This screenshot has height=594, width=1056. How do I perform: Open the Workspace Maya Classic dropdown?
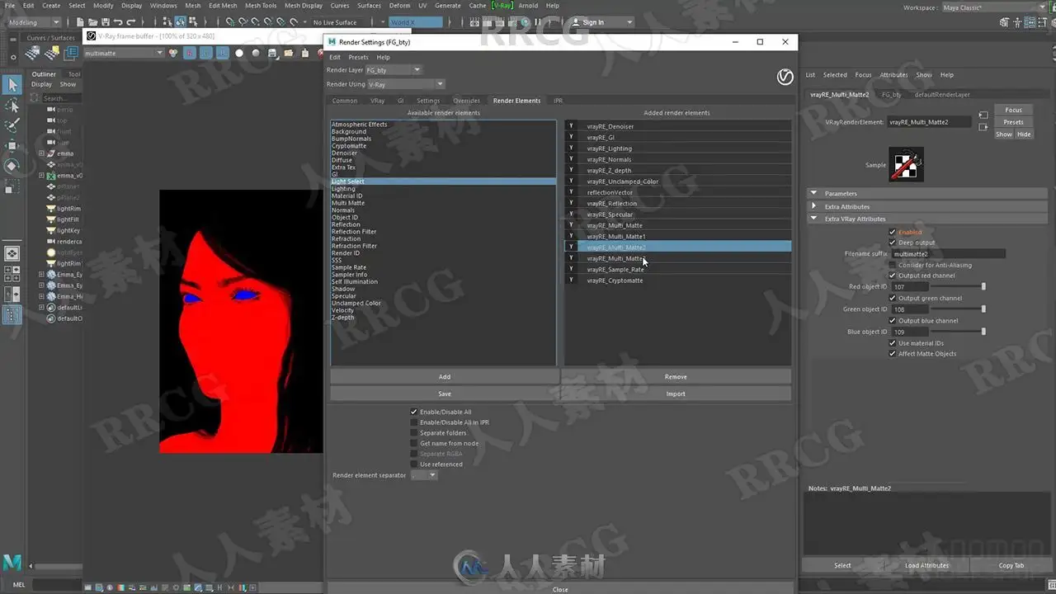993,7
